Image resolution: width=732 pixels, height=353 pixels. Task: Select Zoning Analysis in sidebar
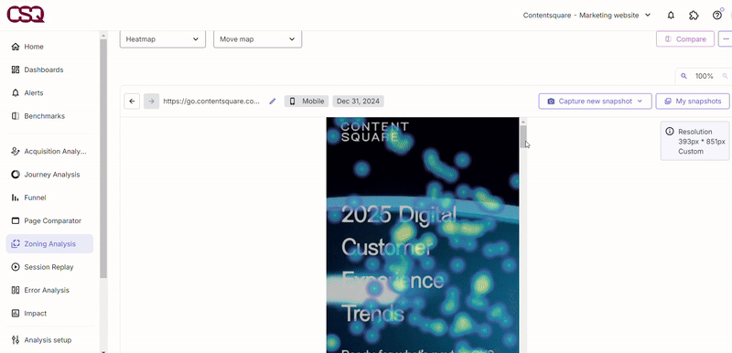pyautogui.click(x=49, y=244)
